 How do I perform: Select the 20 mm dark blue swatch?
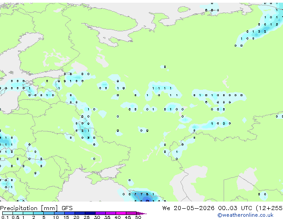(79, 213)
